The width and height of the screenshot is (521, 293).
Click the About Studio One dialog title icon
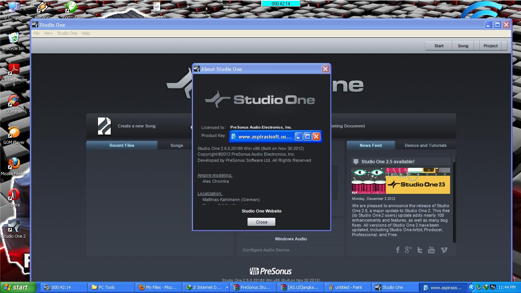coord(197,69)
